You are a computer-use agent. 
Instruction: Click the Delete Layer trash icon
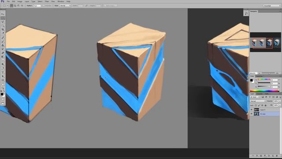277,155
